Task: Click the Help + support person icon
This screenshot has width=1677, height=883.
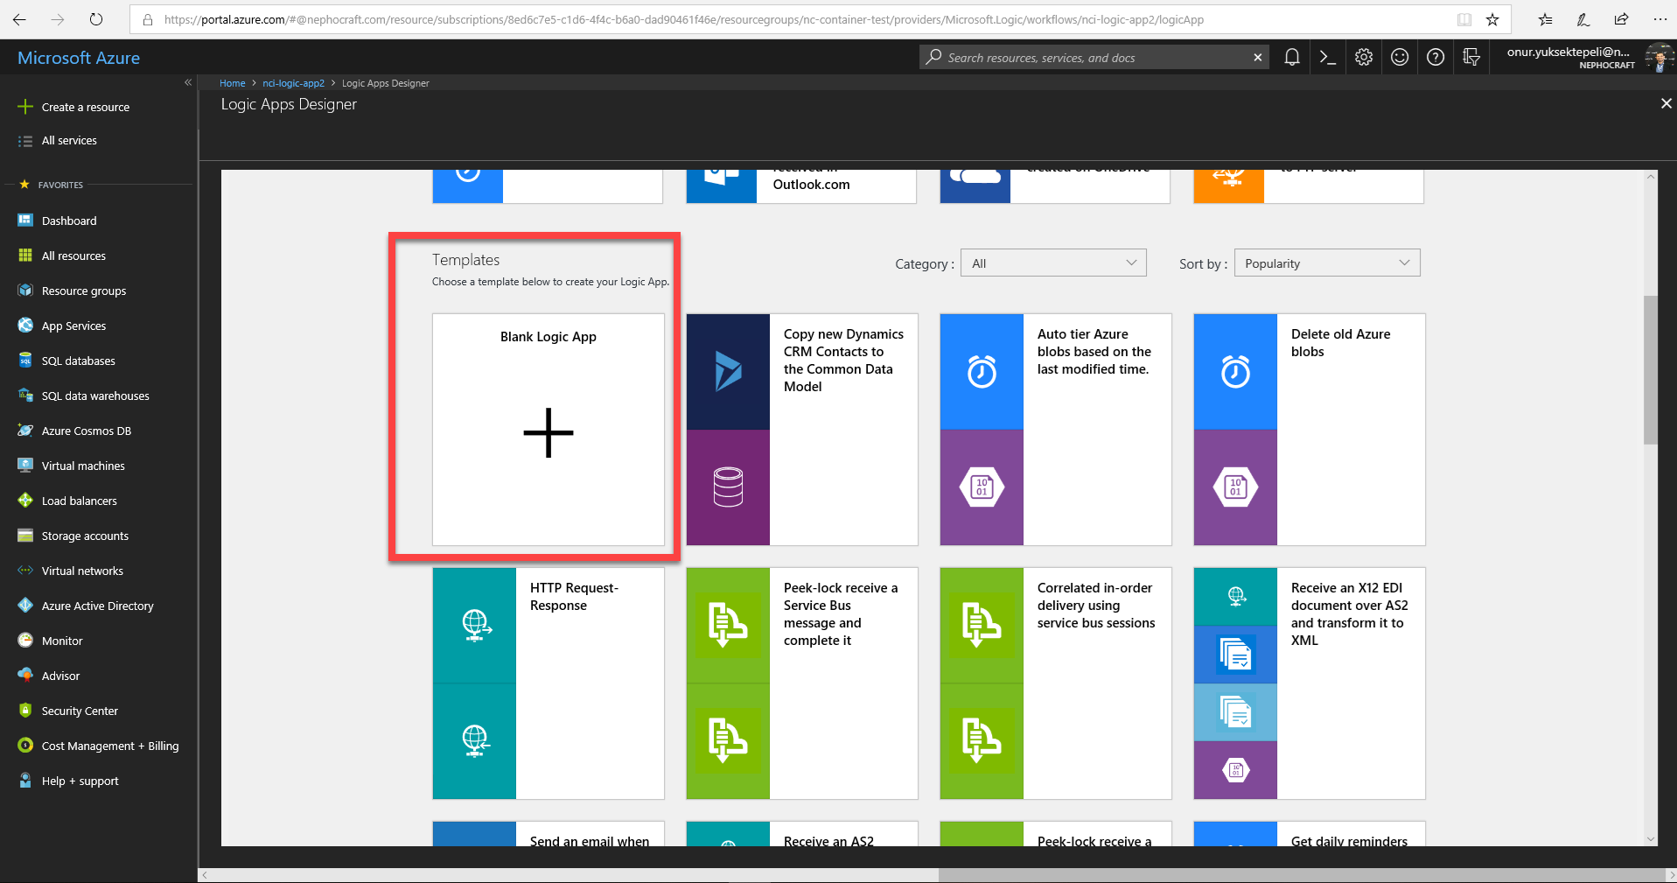Action: pyautogui.click(x=25, y=781)
